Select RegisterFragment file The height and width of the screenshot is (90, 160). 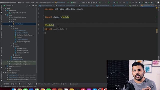click(22, 42)
